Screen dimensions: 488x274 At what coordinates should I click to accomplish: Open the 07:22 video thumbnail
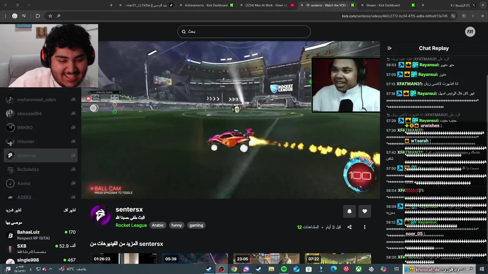[x=337, y=259]
